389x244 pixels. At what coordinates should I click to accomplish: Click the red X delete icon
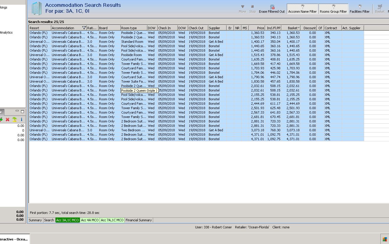(x=8, y=119)
